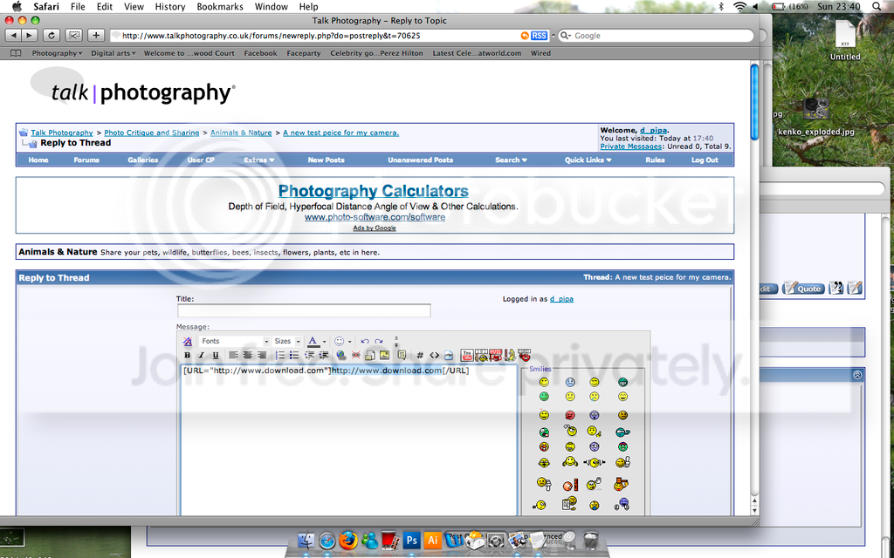Undo the last edit using the undo arrow
This screenshot has height=558, width=894.
[x=365, y=341]
